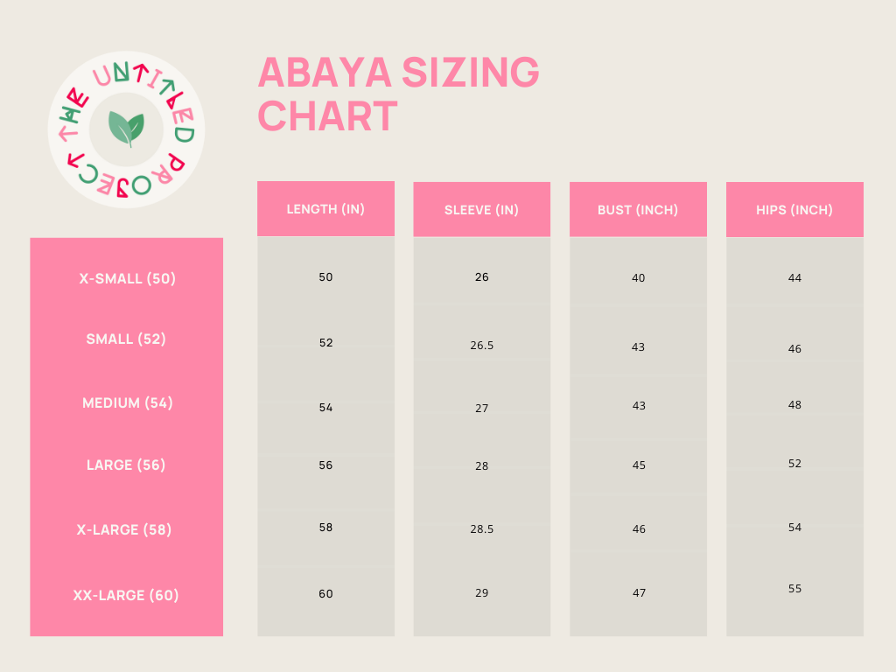This screenshot has width=896, height=672.
Task: Select the SMALL (52) row label
Action: click(x=126, y=339)
